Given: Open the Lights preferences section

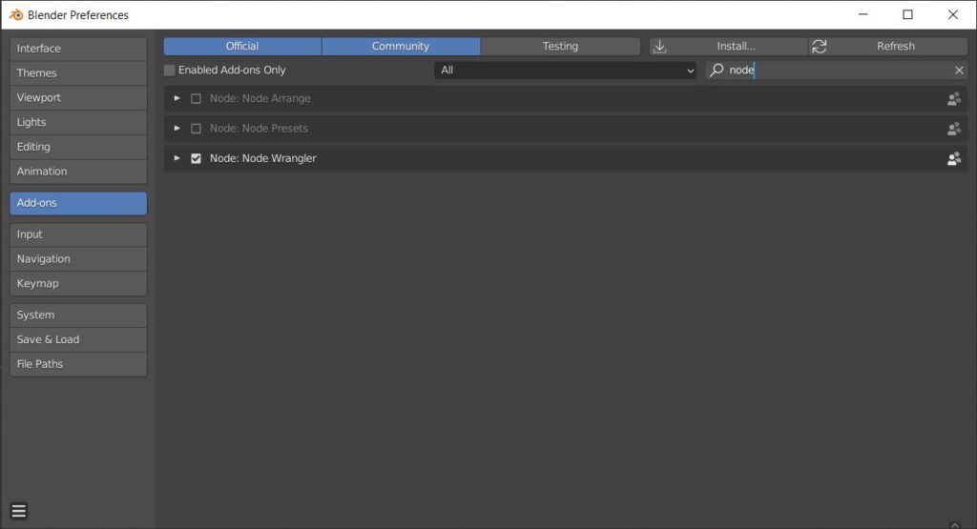Looking at the screenshot, I should point(78,122).
